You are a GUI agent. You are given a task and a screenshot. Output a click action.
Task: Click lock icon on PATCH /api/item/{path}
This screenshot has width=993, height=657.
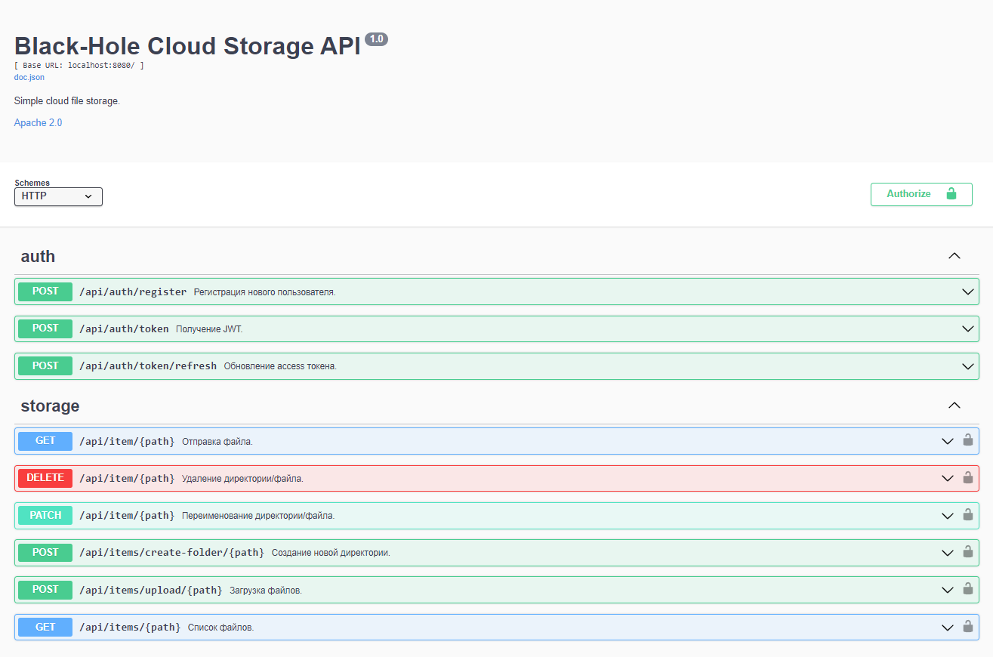pyautogui.click(x=967, y=515)
